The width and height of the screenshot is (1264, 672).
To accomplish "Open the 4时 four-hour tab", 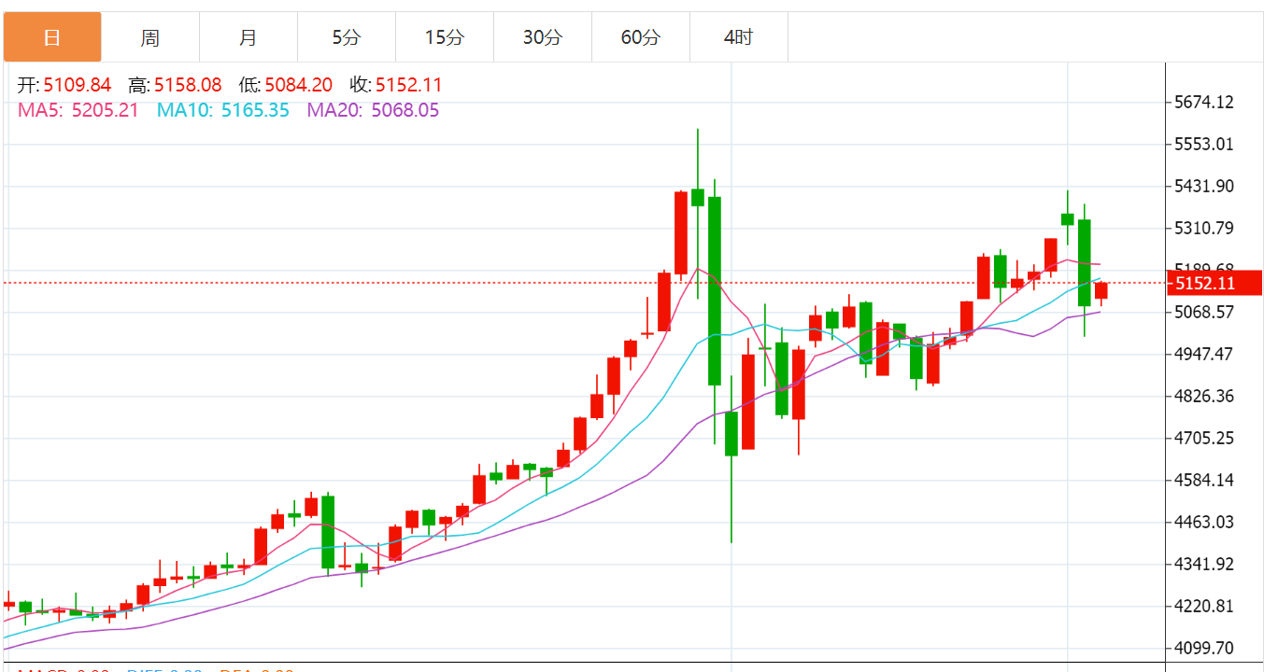I will coord(739,37).
